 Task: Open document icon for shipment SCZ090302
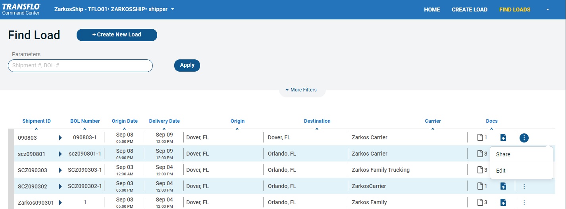point(480,186)
